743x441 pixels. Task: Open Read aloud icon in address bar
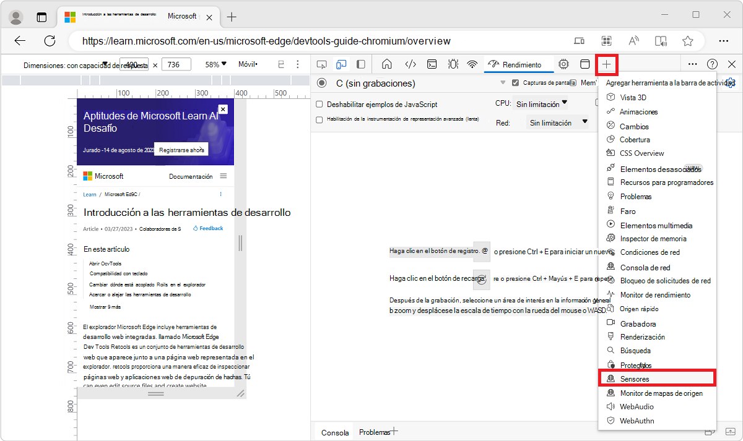pyautogui.click(x=633, y=41)
